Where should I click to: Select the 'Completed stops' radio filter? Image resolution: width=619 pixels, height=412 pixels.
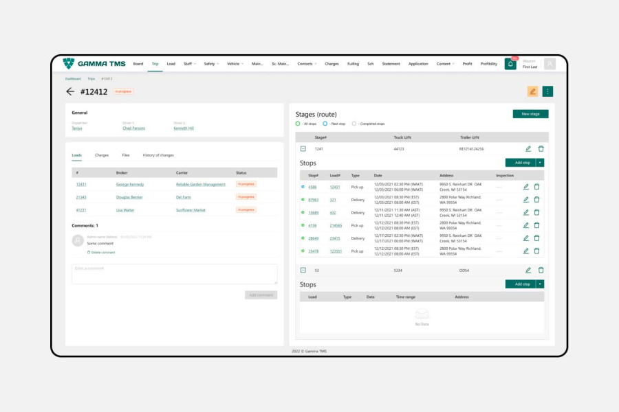354,124
